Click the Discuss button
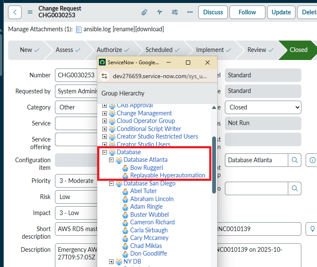The height and width of the screenshot is (267, 317). pos(213,12)
